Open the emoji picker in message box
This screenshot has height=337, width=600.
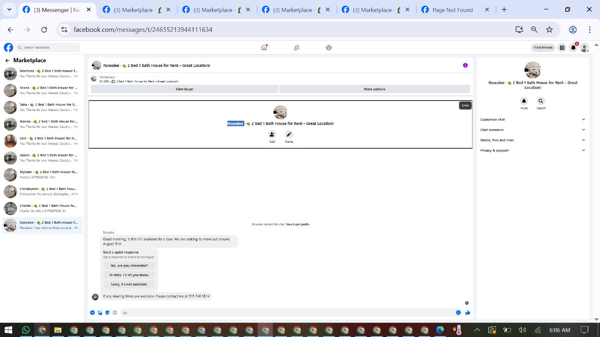458,313
